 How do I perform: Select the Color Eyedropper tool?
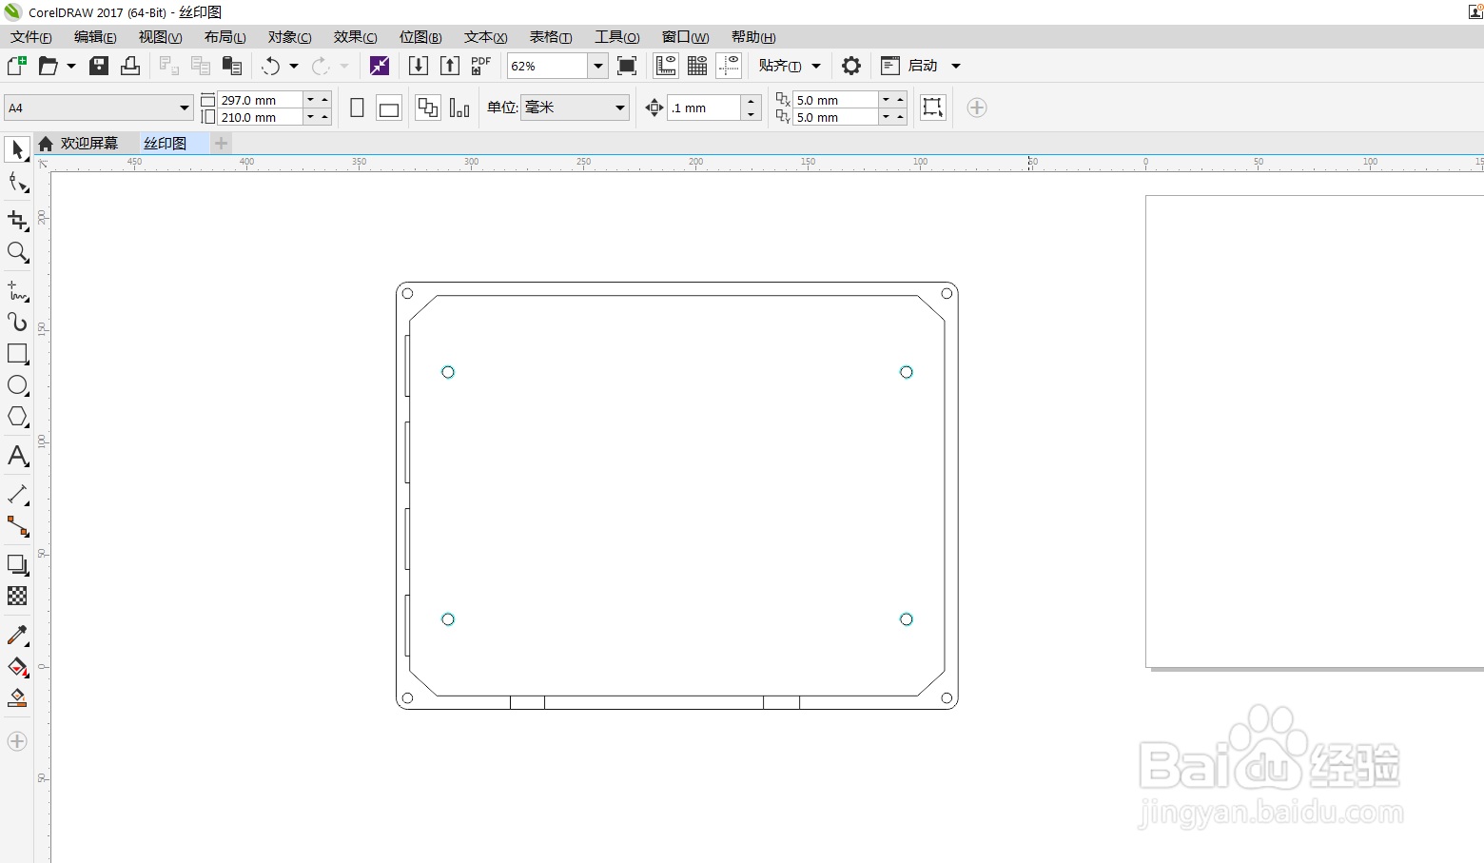click(17, 635)
